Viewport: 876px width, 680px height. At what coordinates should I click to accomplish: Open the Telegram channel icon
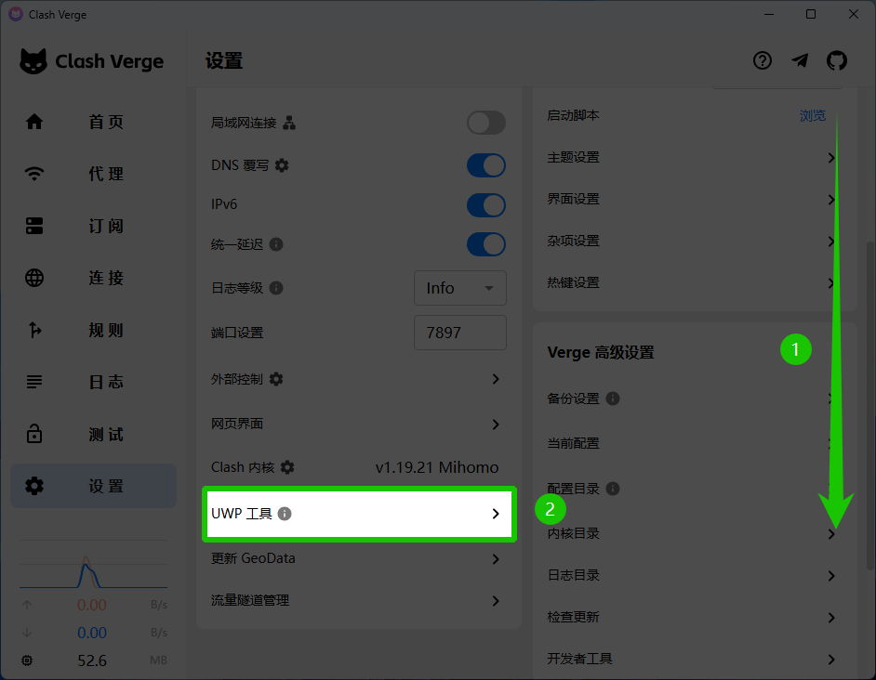[x=800, y=60]
